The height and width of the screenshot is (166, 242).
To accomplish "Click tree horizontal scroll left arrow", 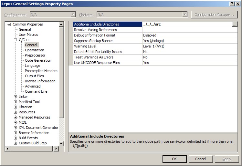I will tap(7, 149).
